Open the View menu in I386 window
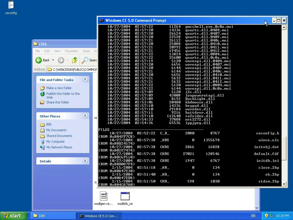Viewport: 293px width, 220px height. (x=57, y=51)
